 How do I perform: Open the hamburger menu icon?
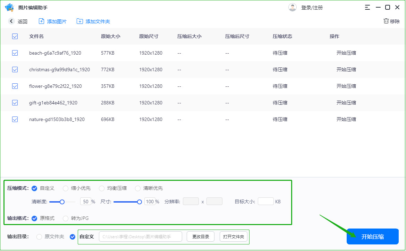click(367, 8)
